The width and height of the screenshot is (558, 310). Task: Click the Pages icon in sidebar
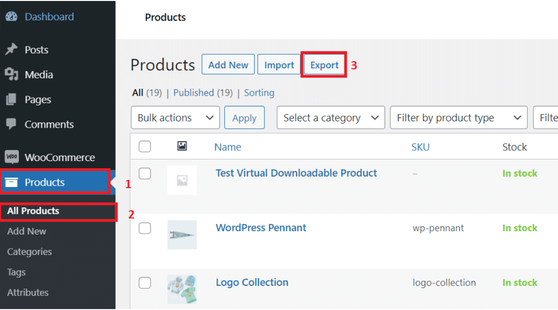pos(11,100)
